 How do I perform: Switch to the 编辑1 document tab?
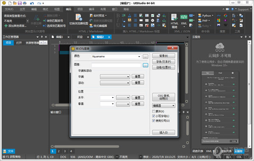click(x=59, y=37)
